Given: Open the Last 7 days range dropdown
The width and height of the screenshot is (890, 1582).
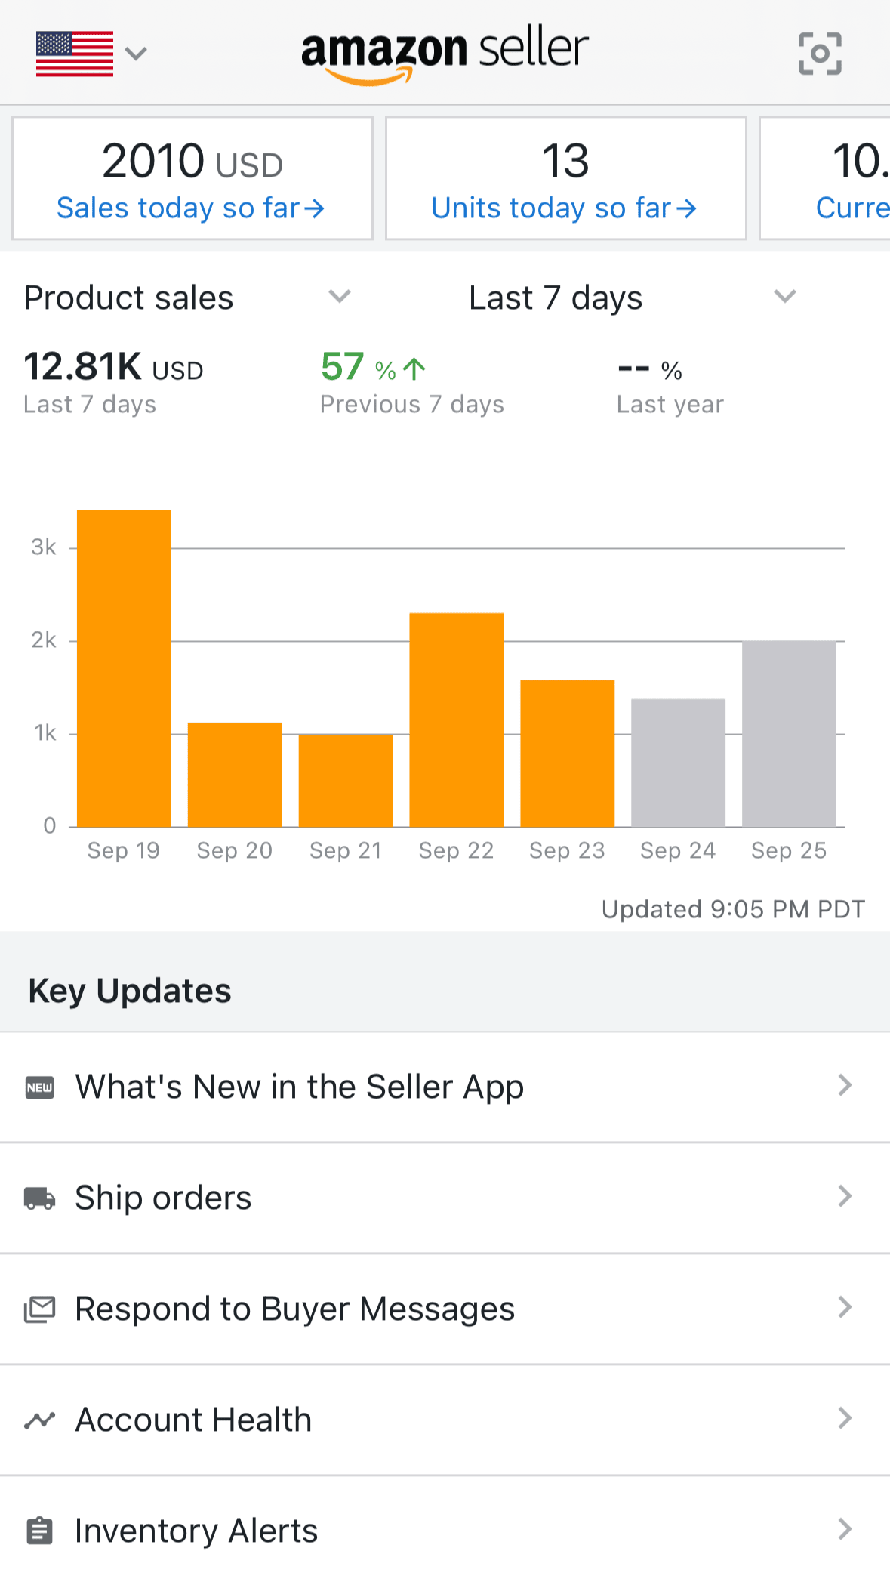Looking at the screenshot, I should coord(785,297).
